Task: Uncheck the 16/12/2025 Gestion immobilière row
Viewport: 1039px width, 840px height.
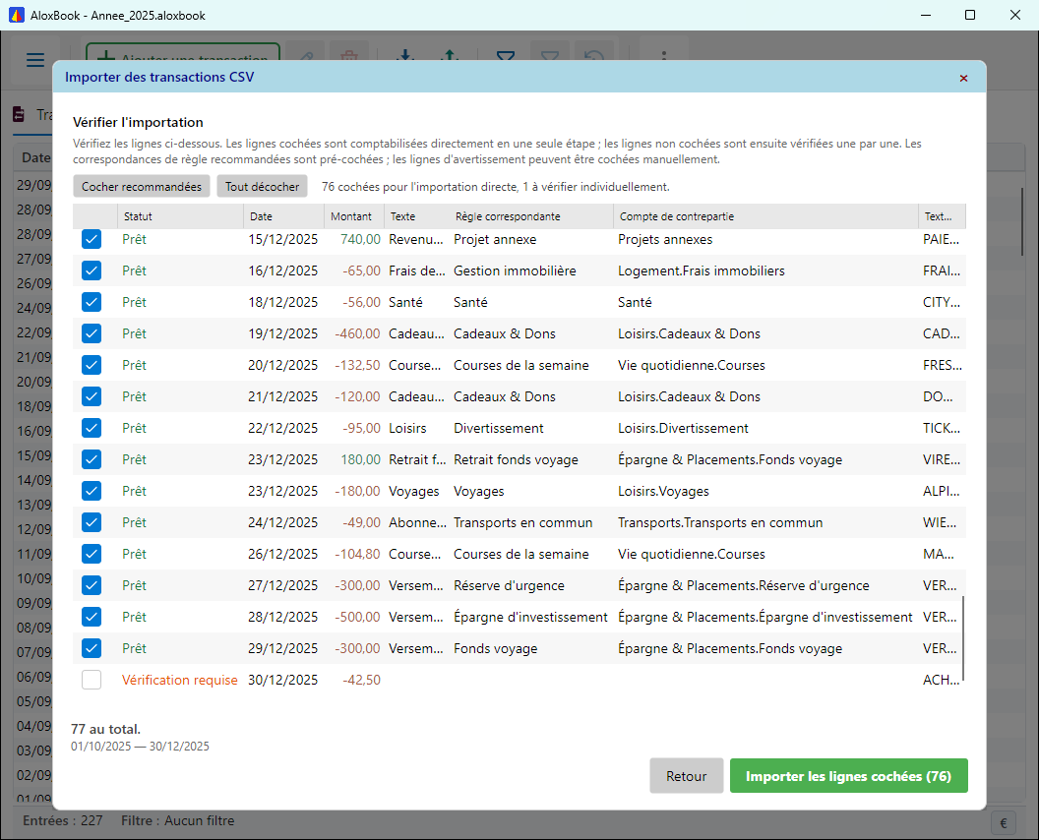Action: click(x=92, y=270)
